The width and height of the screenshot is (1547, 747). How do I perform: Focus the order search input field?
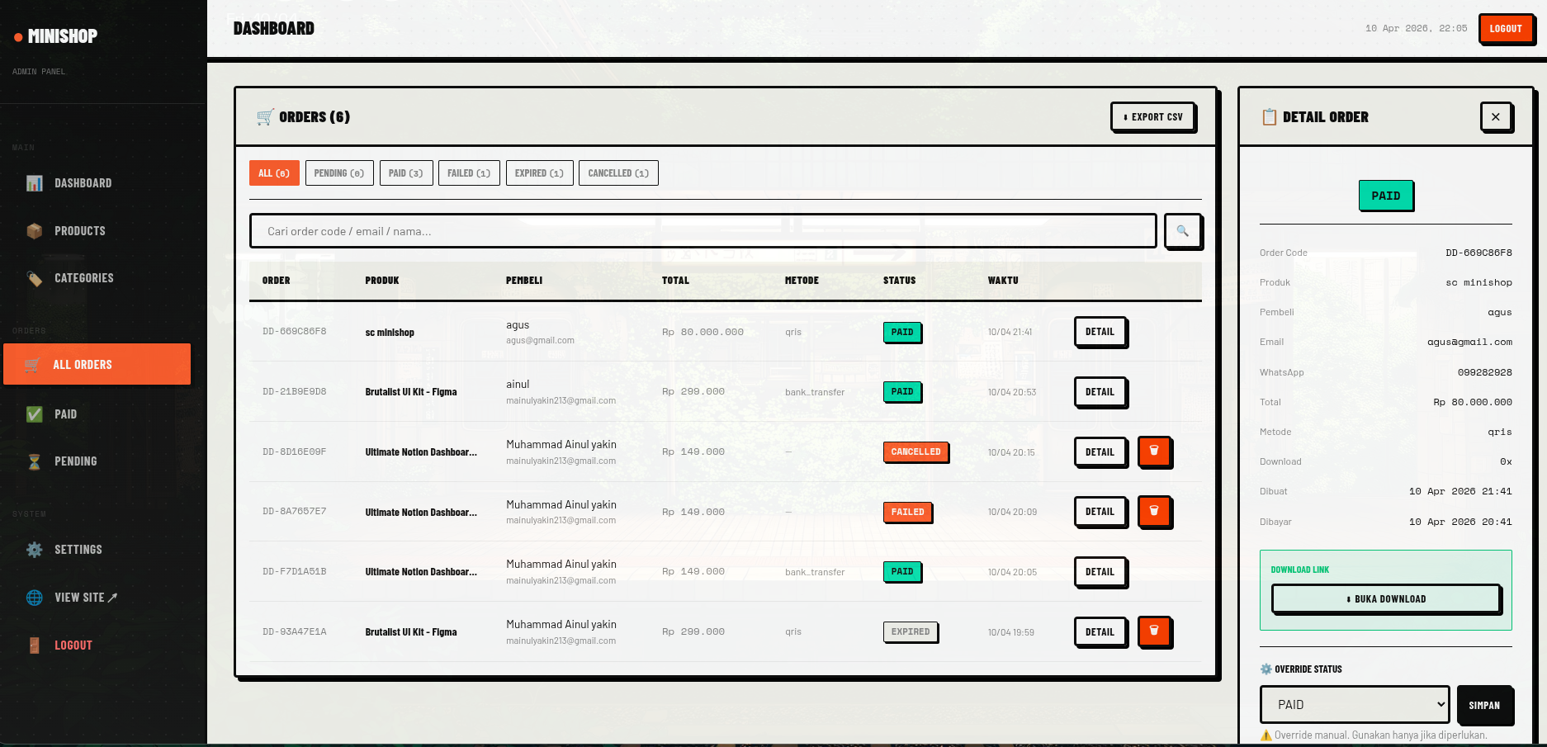point(702,231)
